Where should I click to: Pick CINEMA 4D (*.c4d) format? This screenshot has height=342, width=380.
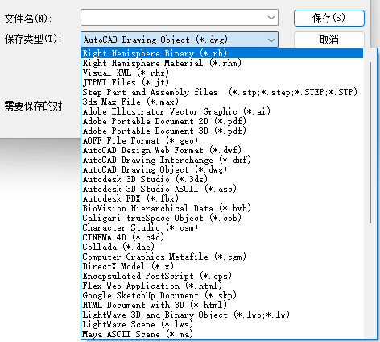[223, 237]
